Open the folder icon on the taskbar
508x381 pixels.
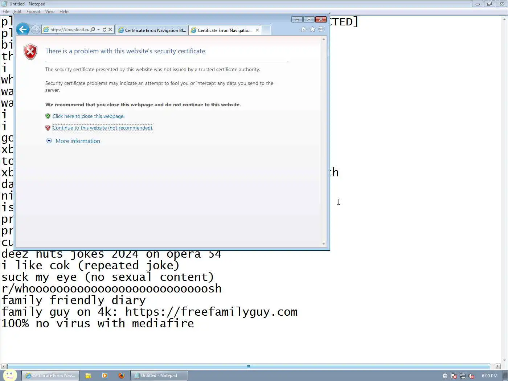(88, 376)
